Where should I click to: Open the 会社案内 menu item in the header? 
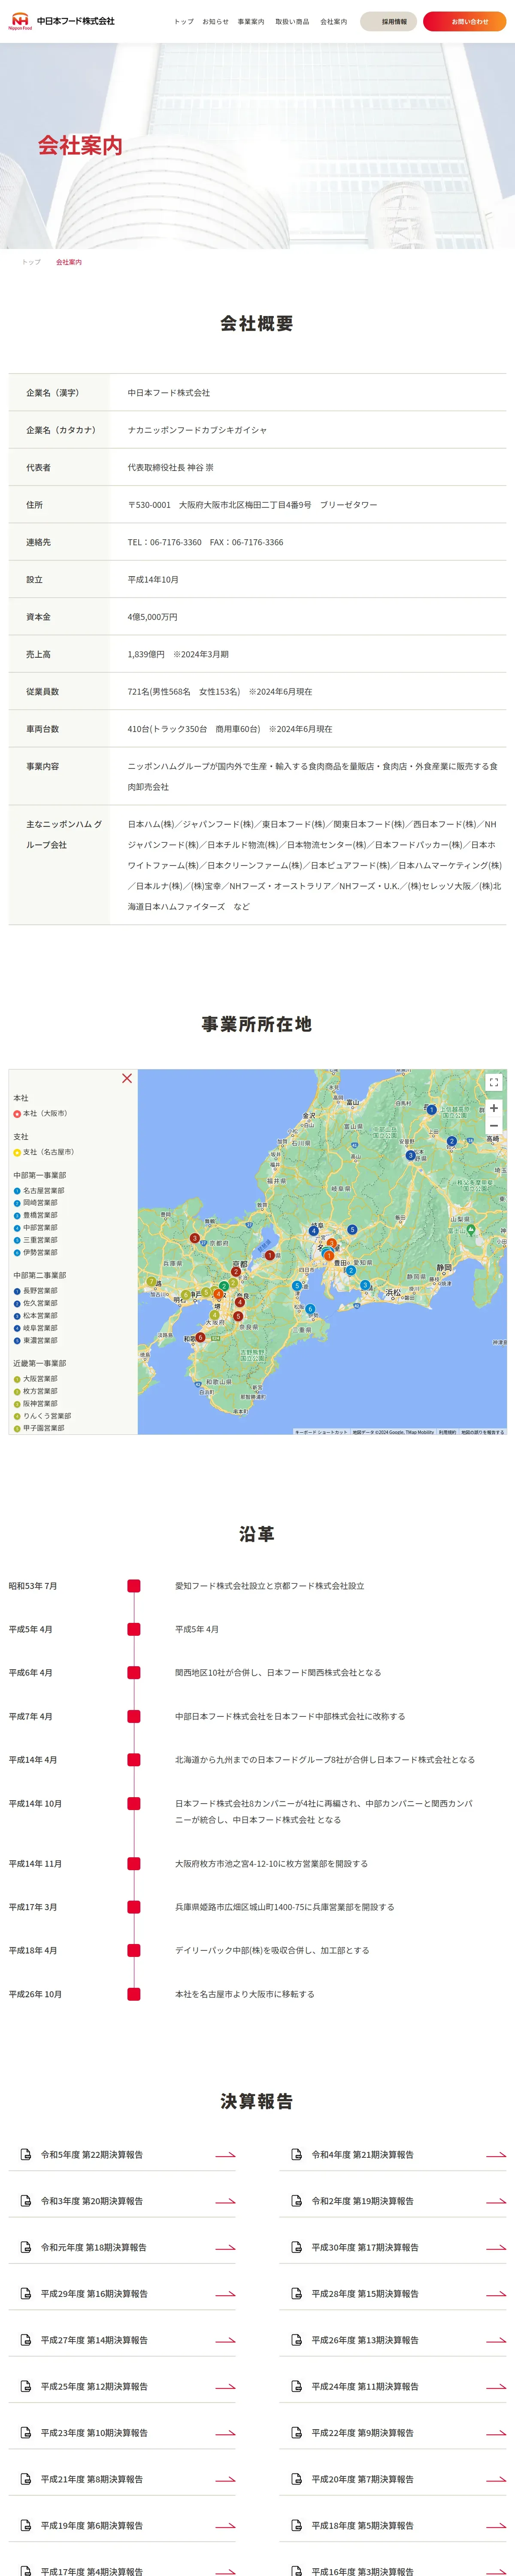[333, 21]
